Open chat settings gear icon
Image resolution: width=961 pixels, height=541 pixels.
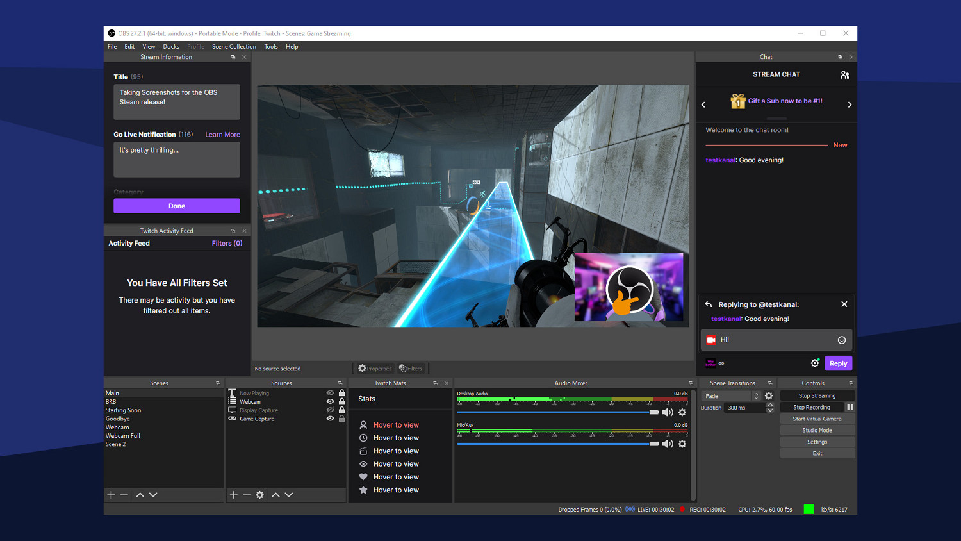(x=815, y=363)
